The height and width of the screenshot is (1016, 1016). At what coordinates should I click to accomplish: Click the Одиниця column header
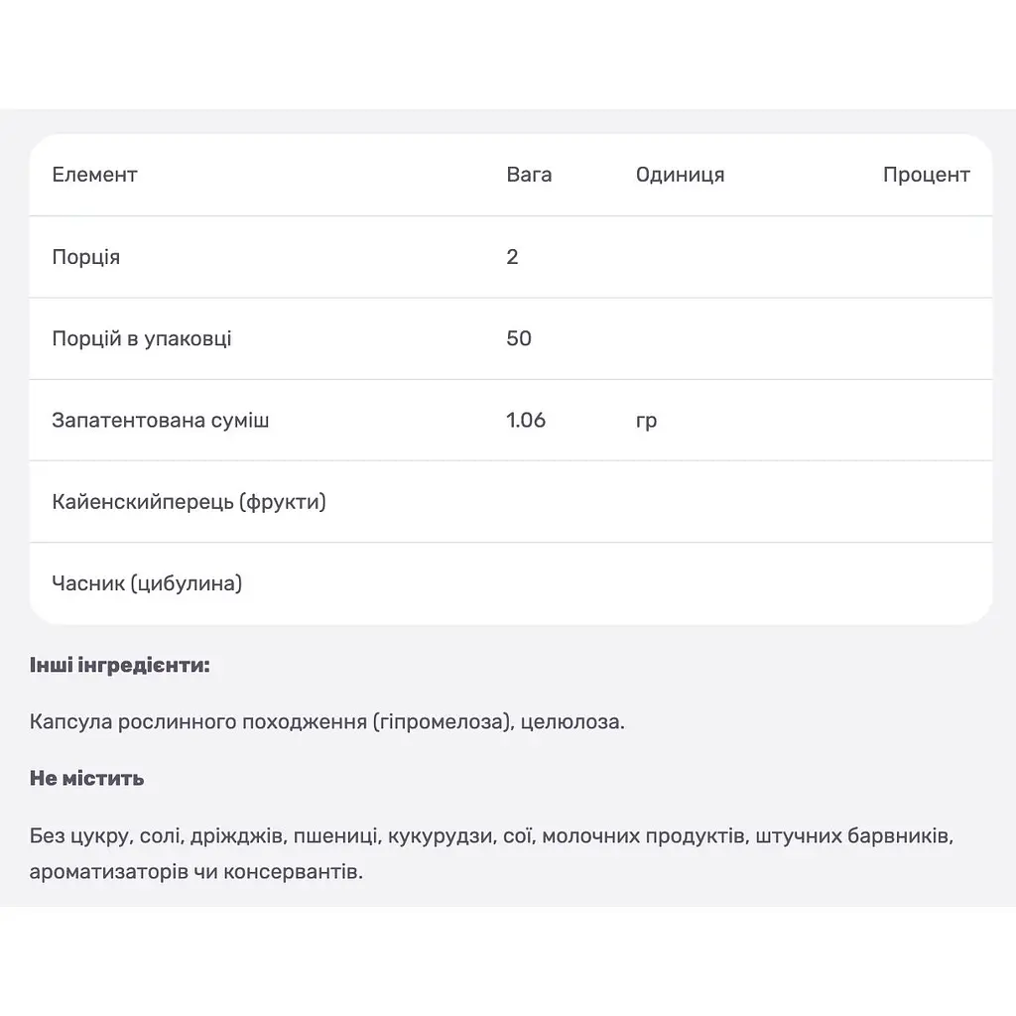click(x=680, y=175)
